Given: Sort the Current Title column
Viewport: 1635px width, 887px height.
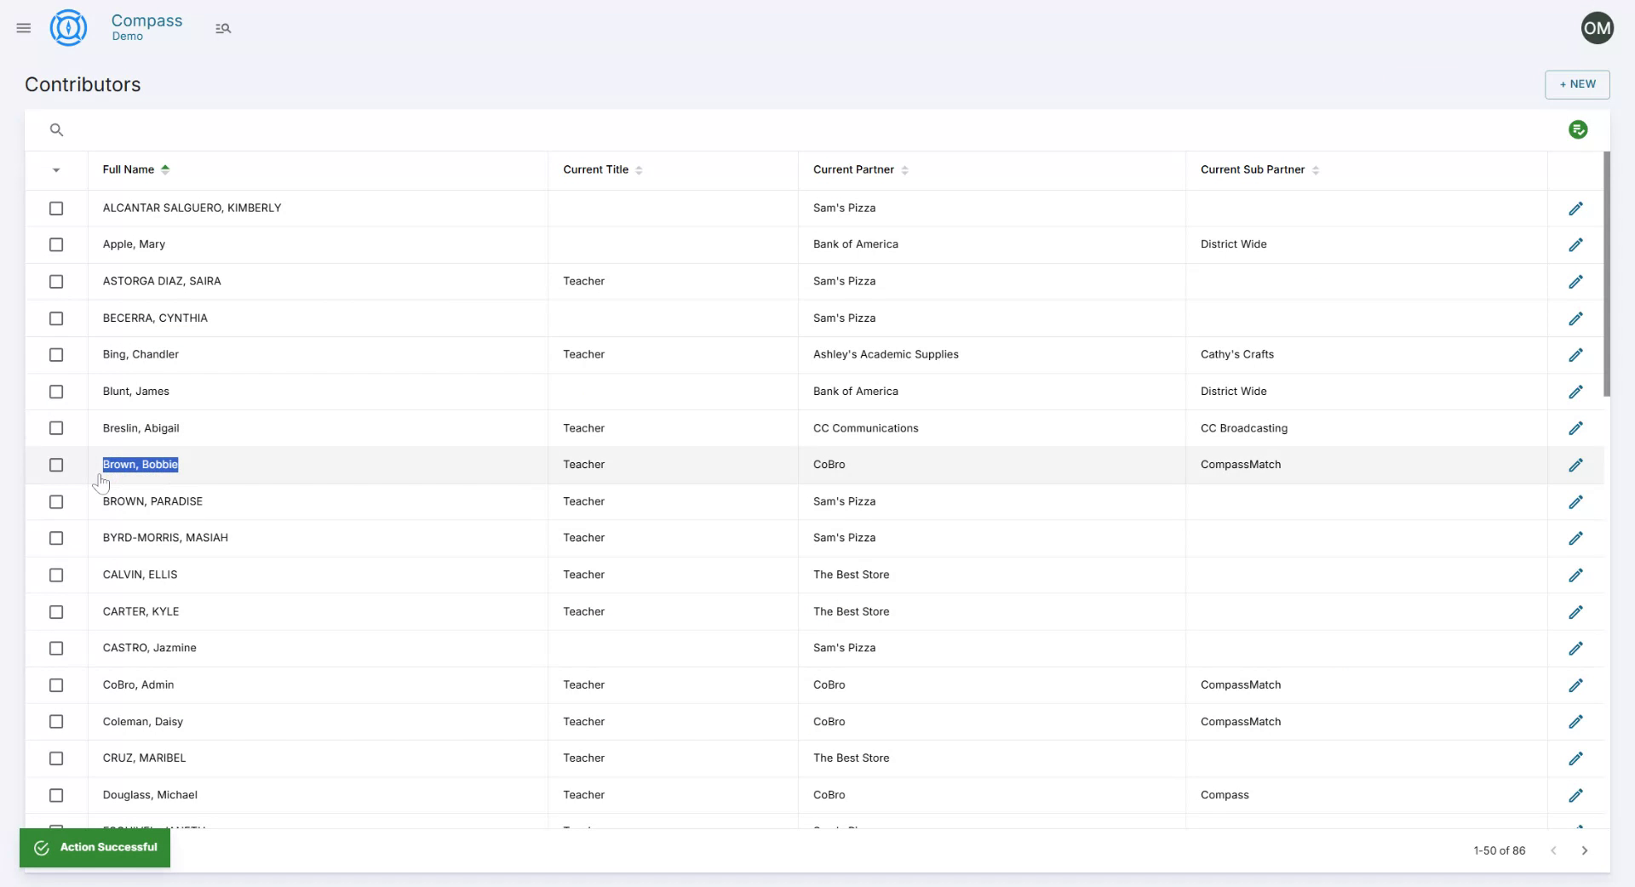Looking at the screenshot, I should 640,169.
